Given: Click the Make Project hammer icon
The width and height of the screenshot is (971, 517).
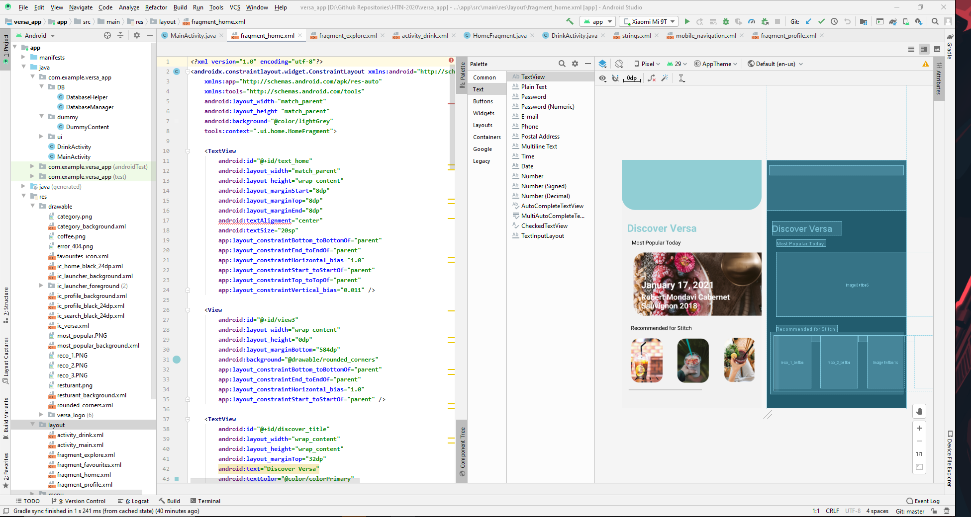Looking at the screenshot, I should [570, 21].
